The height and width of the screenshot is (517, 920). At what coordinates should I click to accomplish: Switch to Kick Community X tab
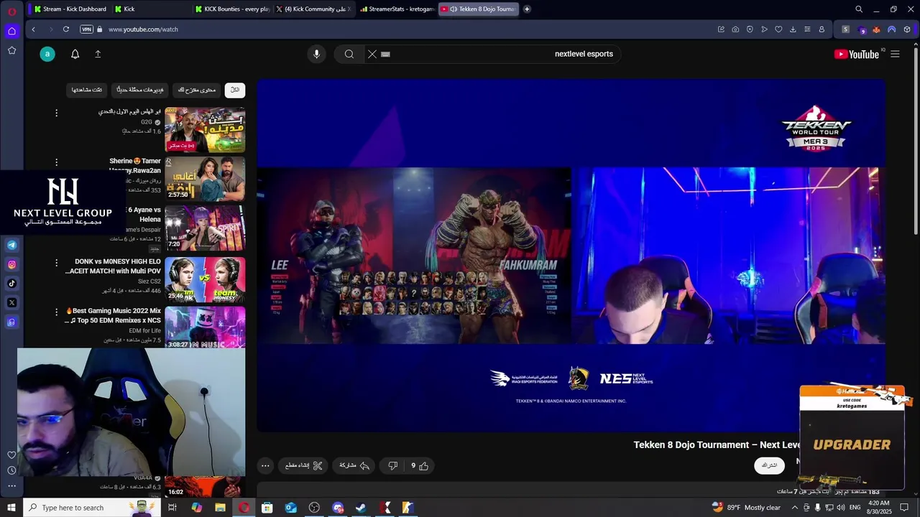(x=313, y=9)
